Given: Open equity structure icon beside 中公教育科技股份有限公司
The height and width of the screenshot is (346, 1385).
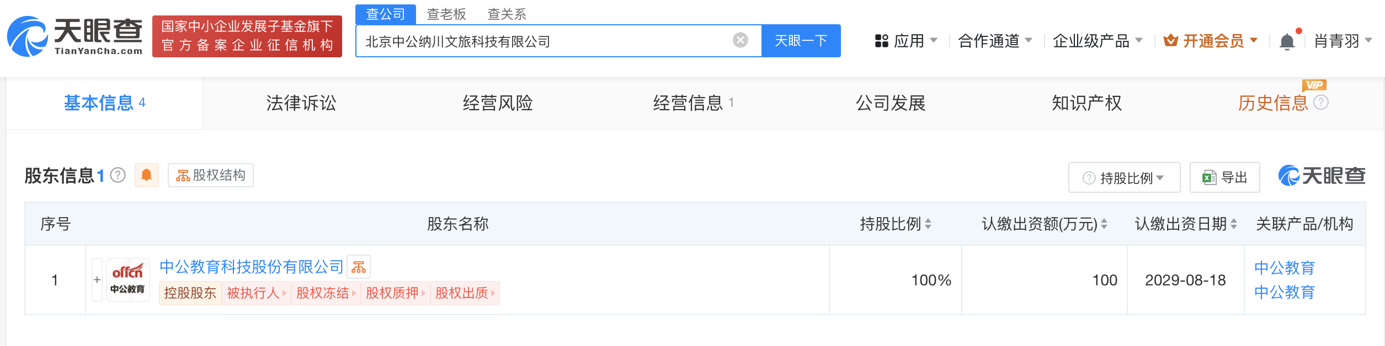Looking at the screenshot, I should (359, 267).
